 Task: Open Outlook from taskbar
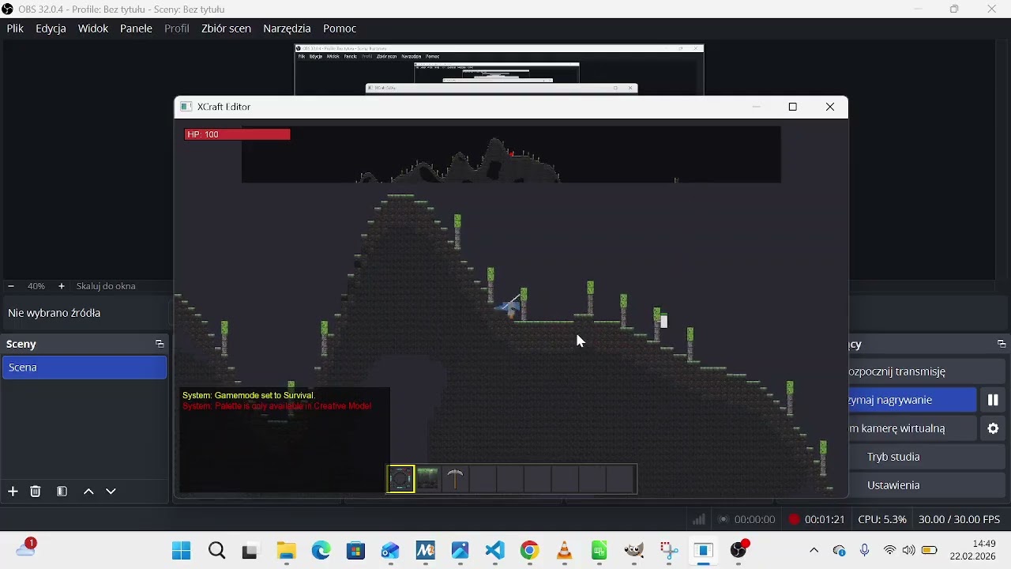[390, 551]
